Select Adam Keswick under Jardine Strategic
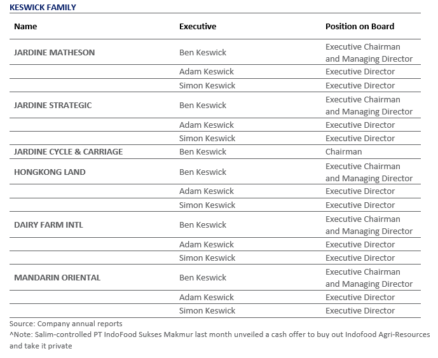The height and width of the screenshot is (358, 438). (207, 125)
